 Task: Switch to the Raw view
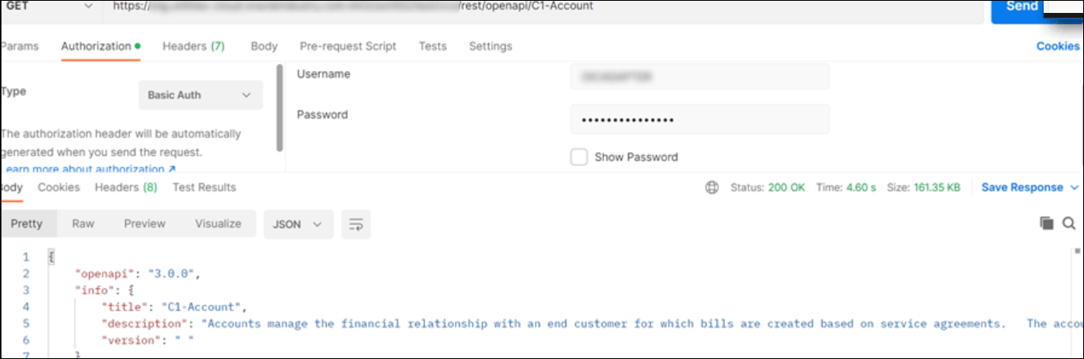coord(83,223)
